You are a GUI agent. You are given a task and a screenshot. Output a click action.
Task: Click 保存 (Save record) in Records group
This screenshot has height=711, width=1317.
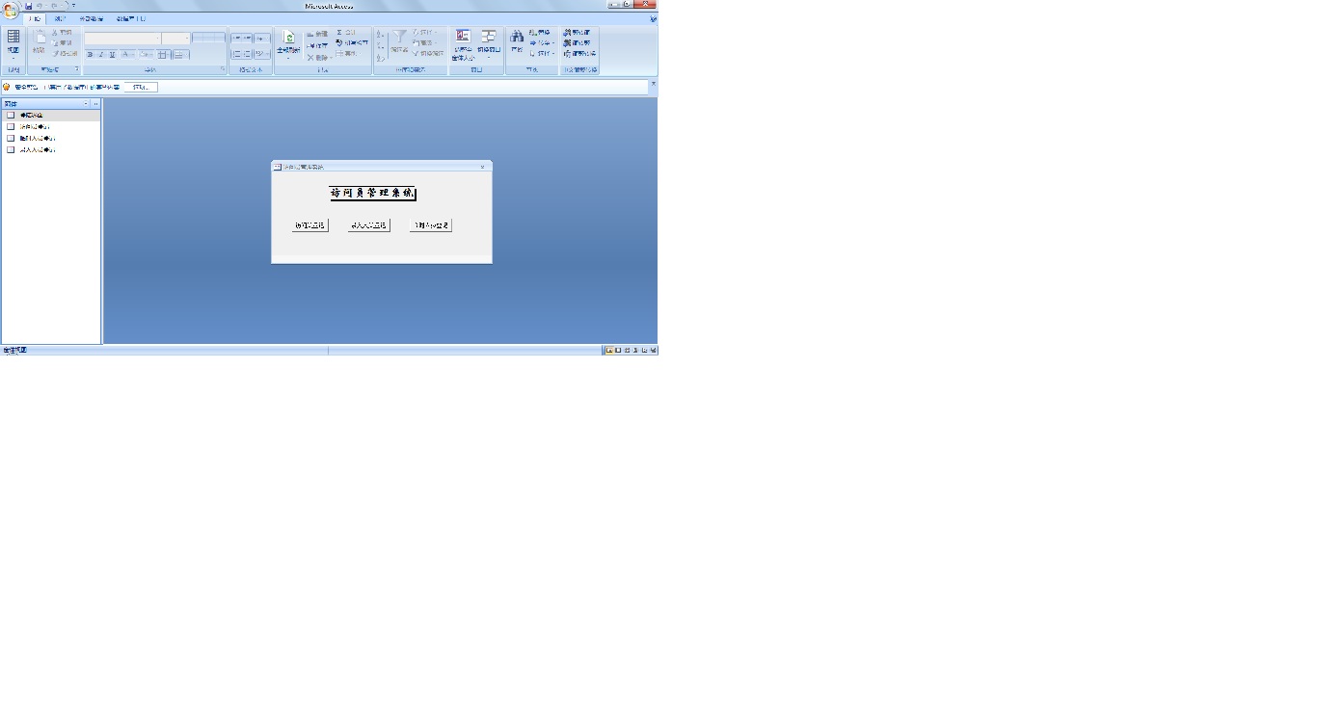click(317, 45)
